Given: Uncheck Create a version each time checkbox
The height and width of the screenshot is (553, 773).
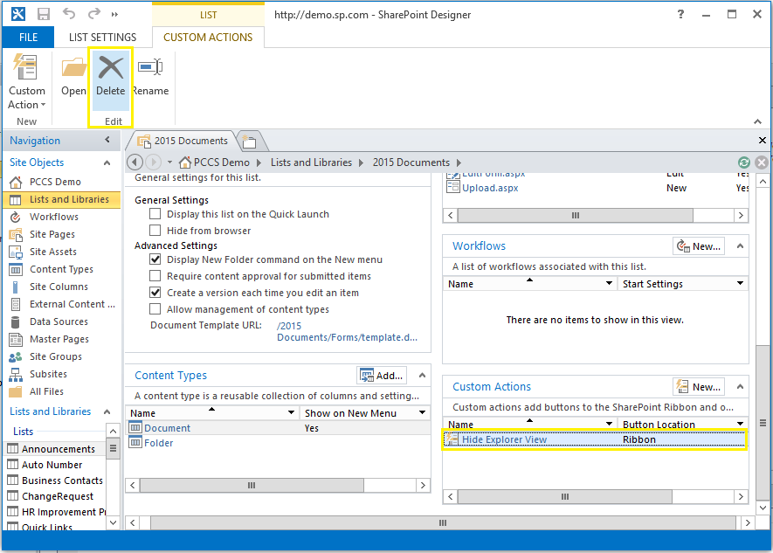Looking at the screenshot, I should (x=155, y=293).
